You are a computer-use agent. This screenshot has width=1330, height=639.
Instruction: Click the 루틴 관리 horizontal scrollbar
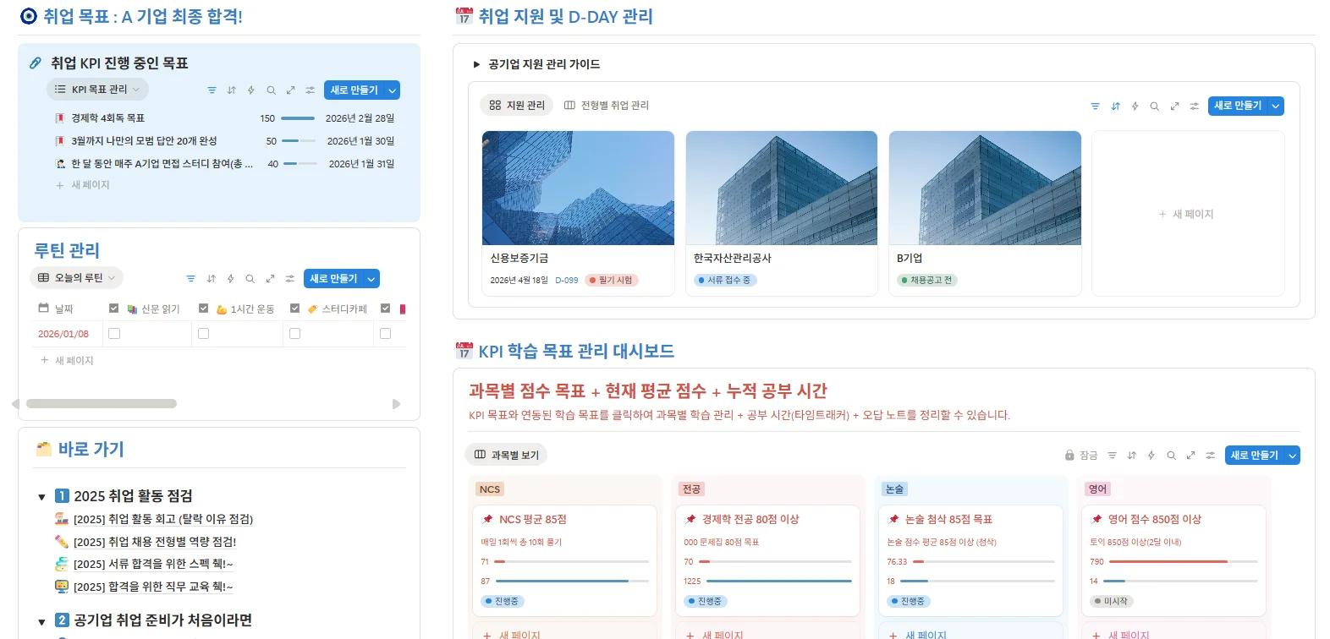coord(102,404)
